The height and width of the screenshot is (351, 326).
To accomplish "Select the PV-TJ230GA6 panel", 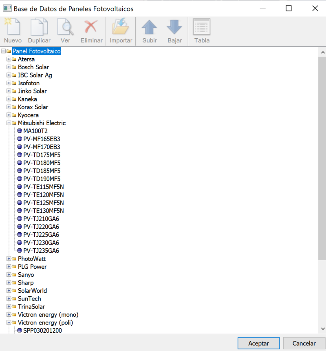I will 41,243.
